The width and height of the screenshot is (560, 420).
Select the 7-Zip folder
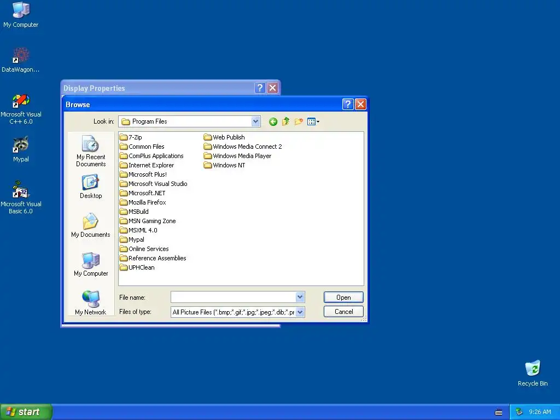pos(131,137)
